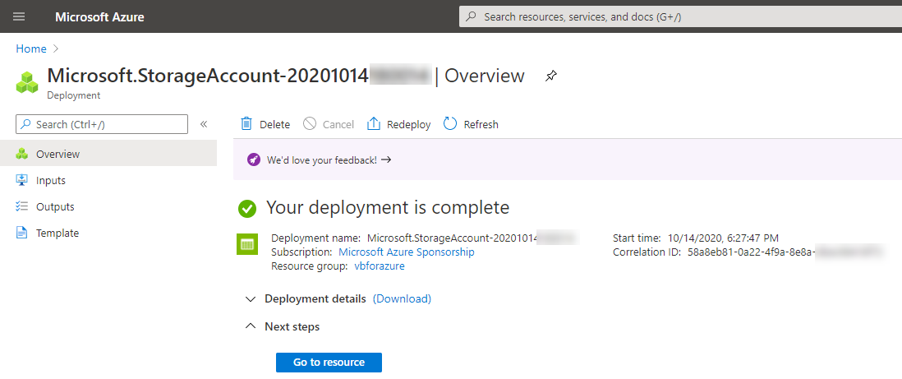The height and width of the screenshot is (379, 902).
Task: Click the Redeploy toolbar label
Action: (x=409, y=124)
